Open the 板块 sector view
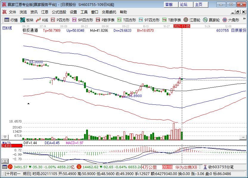Screen dimensions: 248x178 tap(27, 20)
